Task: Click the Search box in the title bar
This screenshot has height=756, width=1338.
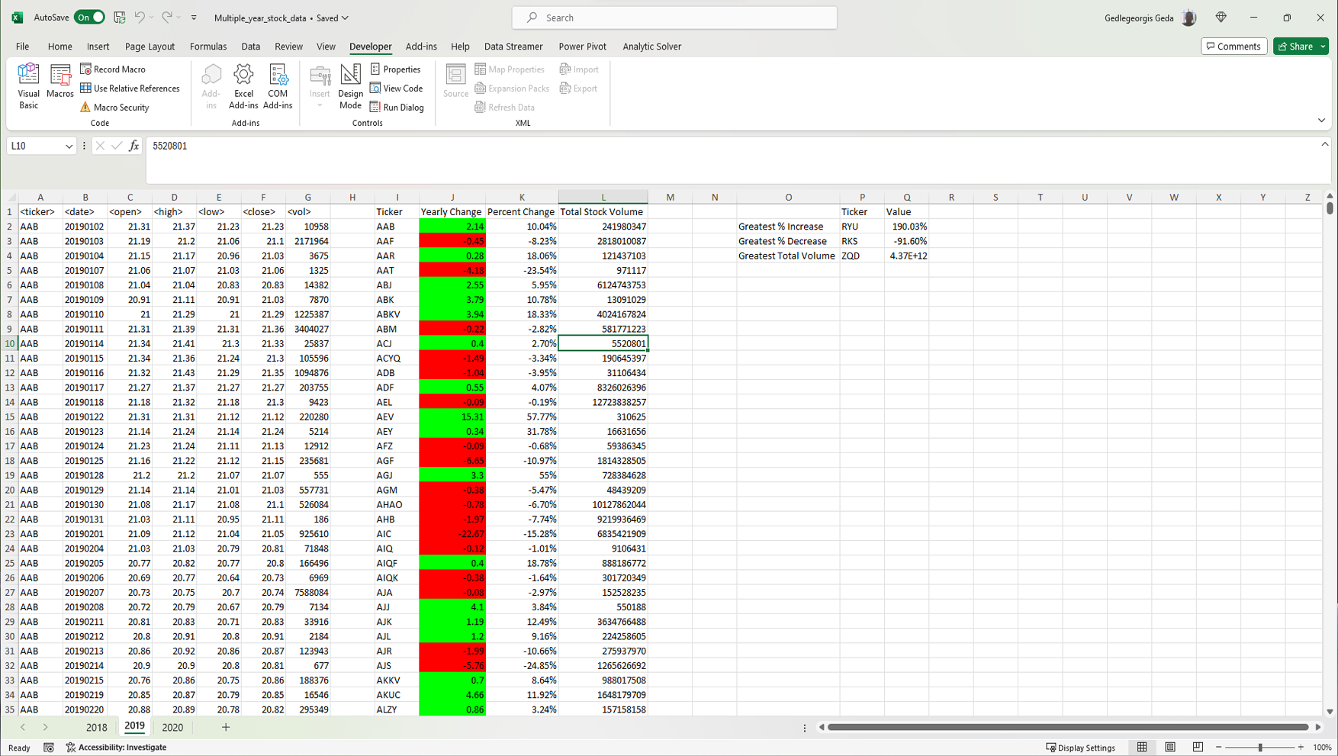Action: [x=674, y=18]
